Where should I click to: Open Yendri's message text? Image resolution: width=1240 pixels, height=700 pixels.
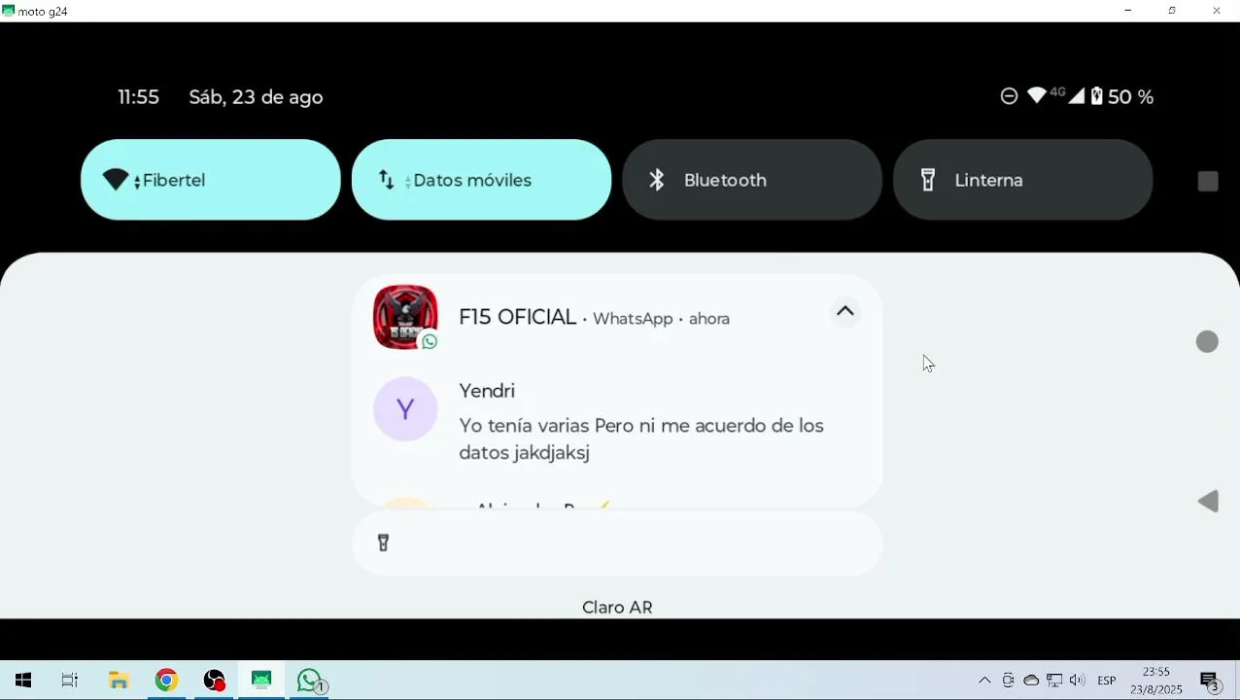coord(641,439)
